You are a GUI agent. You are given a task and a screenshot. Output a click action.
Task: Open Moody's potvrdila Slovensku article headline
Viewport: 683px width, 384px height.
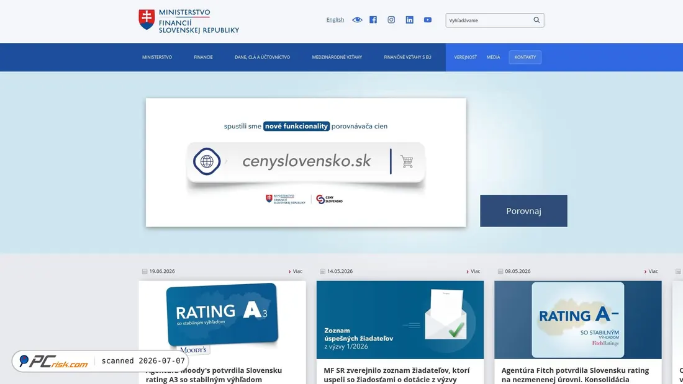pyautogui.click(x=214, y=375)
